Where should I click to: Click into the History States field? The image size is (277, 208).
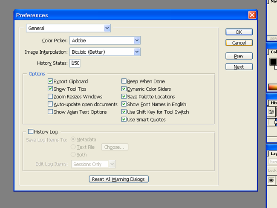(75, 63)
